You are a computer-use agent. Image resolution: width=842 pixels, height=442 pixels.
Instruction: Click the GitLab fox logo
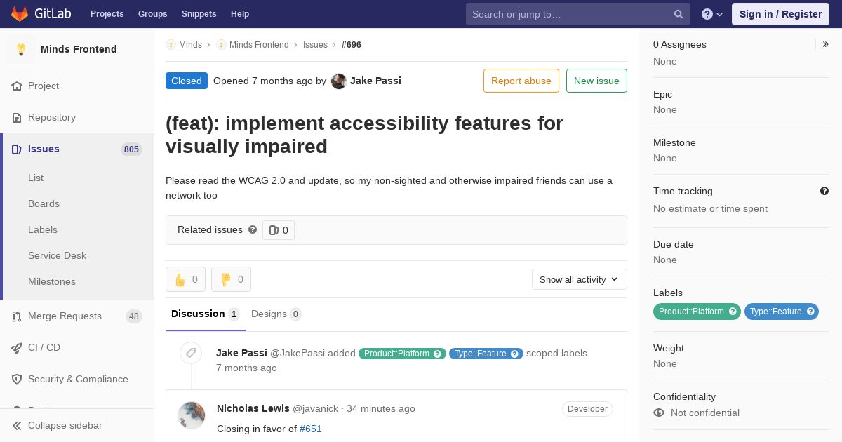20,14
